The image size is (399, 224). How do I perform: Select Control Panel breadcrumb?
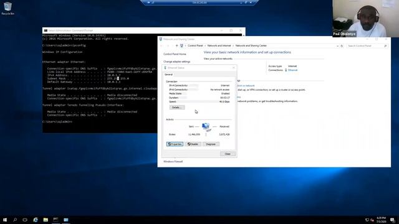coord(195,45)
